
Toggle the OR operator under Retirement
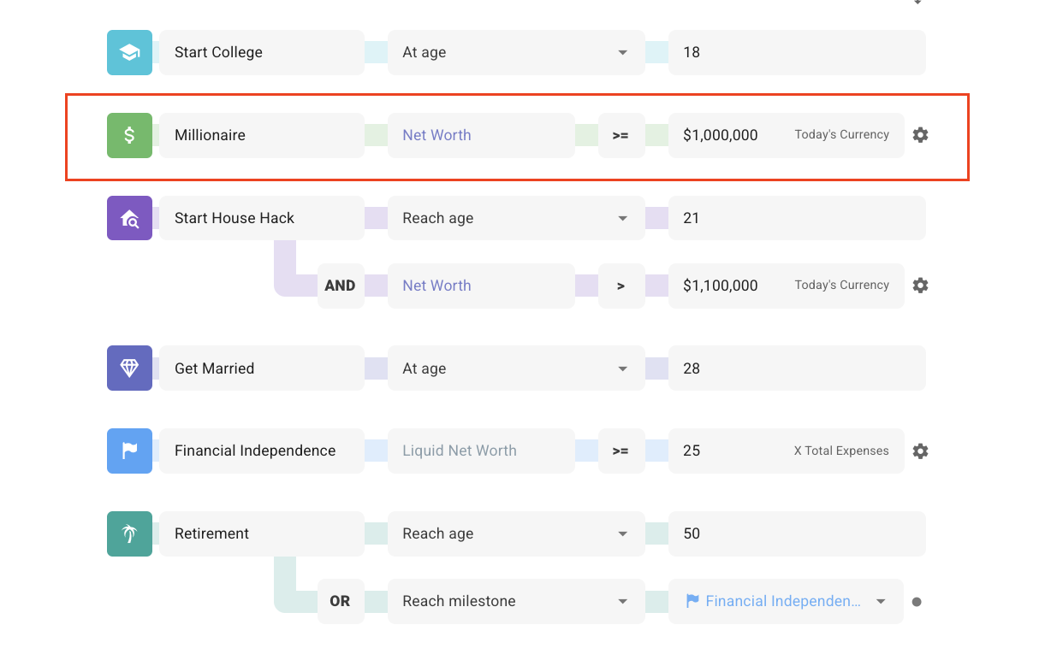tap(340, 601)
